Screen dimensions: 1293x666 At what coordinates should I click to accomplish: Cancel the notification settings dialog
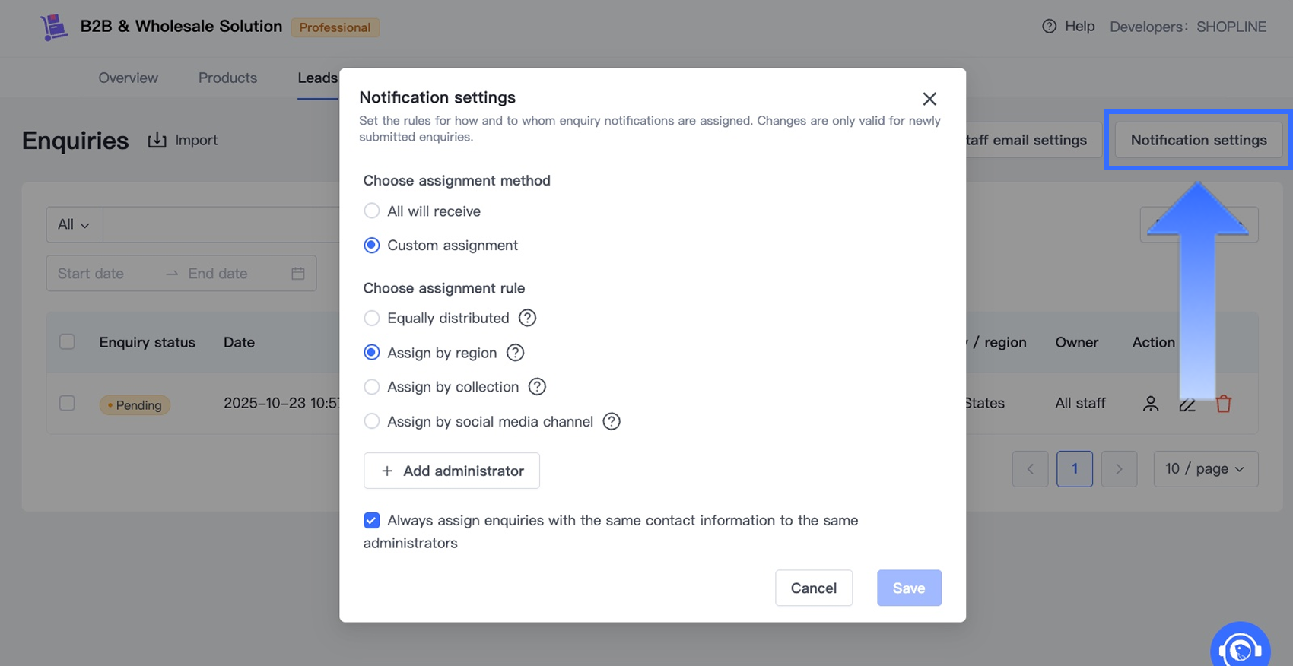tap(813, 588)
